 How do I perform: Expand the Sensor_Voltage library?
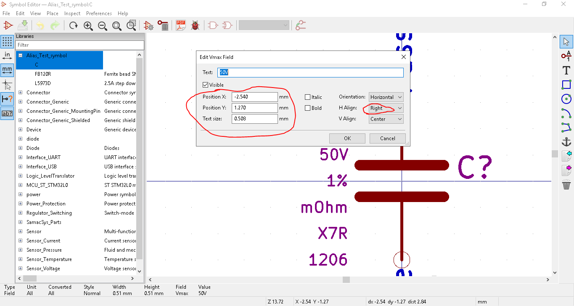[x=20, y=269]
